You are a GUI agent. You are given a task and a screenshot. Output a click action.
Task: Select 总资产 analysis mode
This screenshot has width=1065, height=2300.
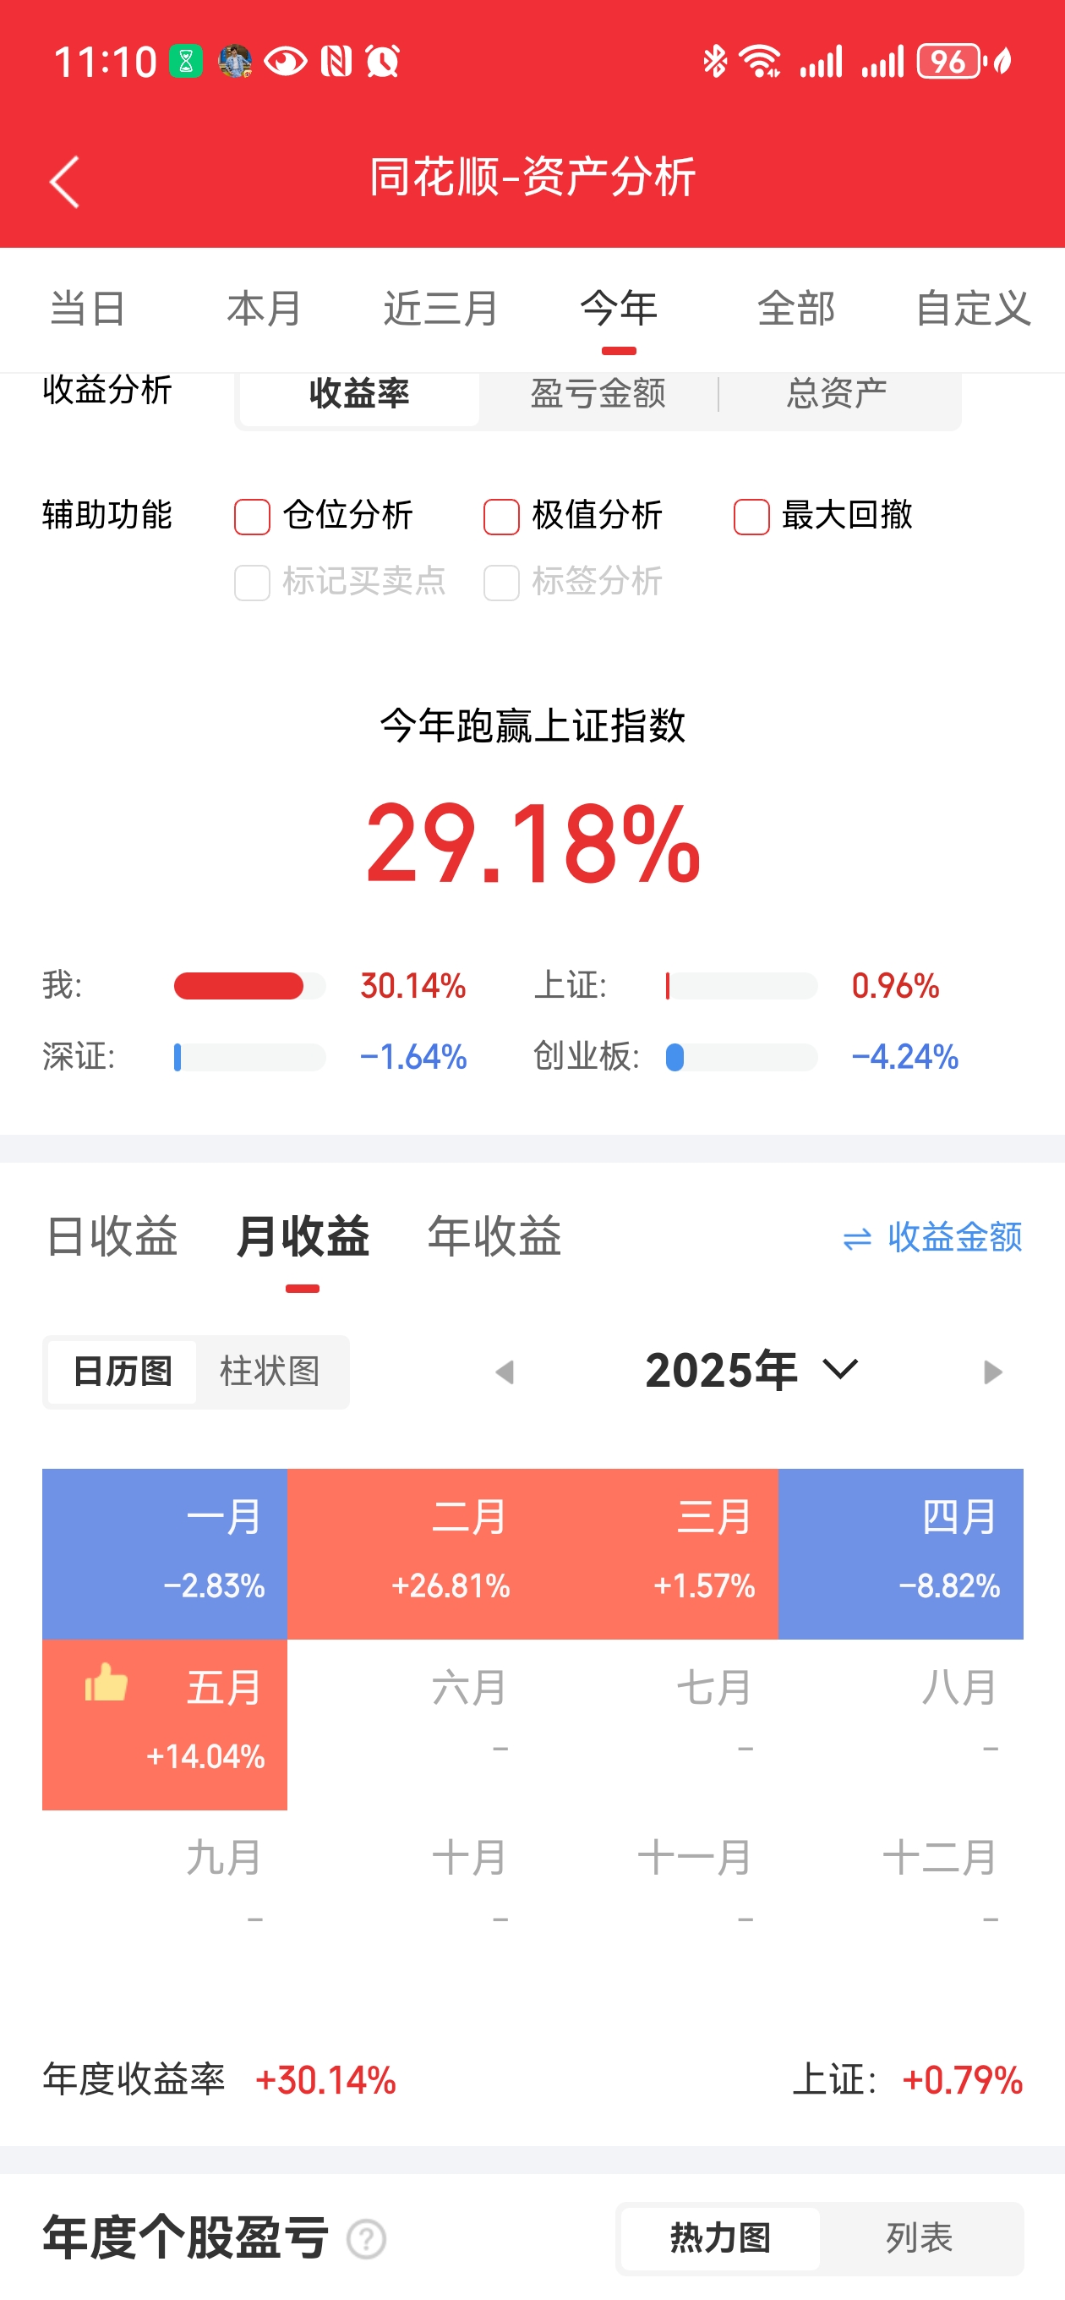[838, 394]
